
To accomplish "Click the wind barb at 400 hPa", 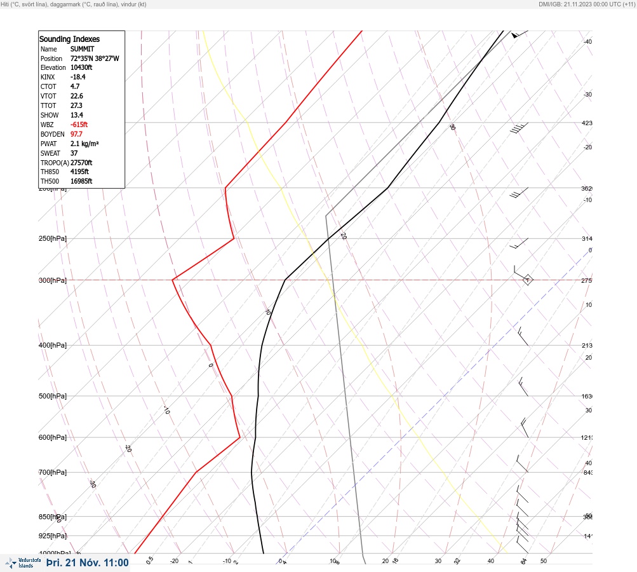I will pos(523,336).
